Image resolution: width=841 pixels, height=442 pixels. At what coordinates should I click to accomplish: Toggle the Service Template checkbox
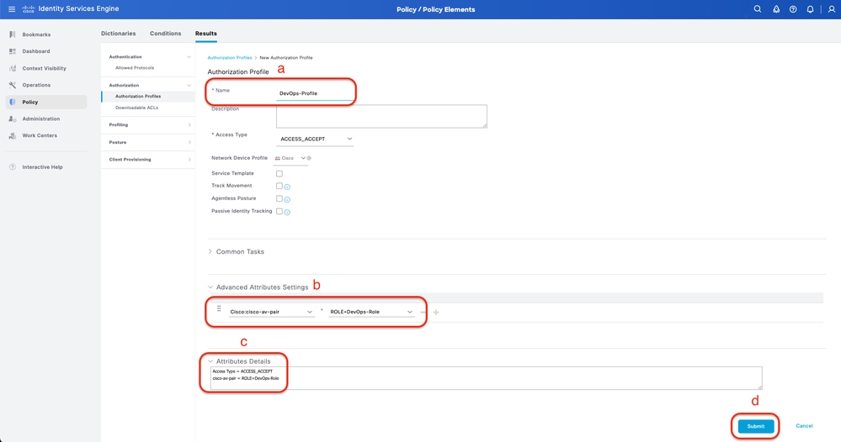279,173
